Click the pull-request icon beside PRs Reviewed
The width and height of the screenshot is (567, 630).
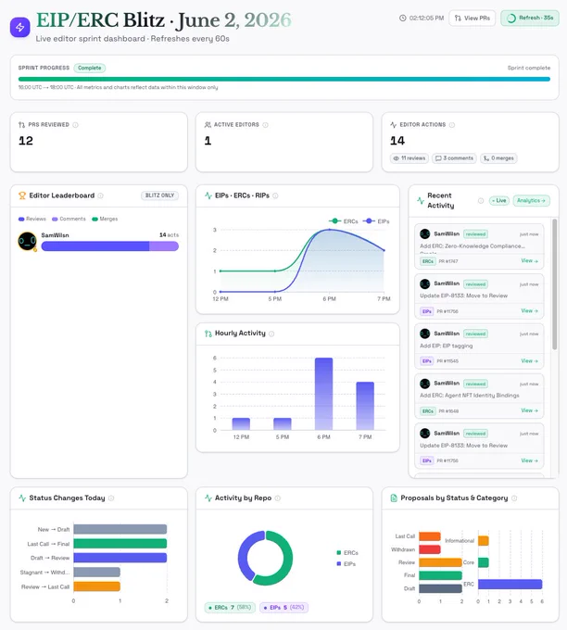pos(21,125)
